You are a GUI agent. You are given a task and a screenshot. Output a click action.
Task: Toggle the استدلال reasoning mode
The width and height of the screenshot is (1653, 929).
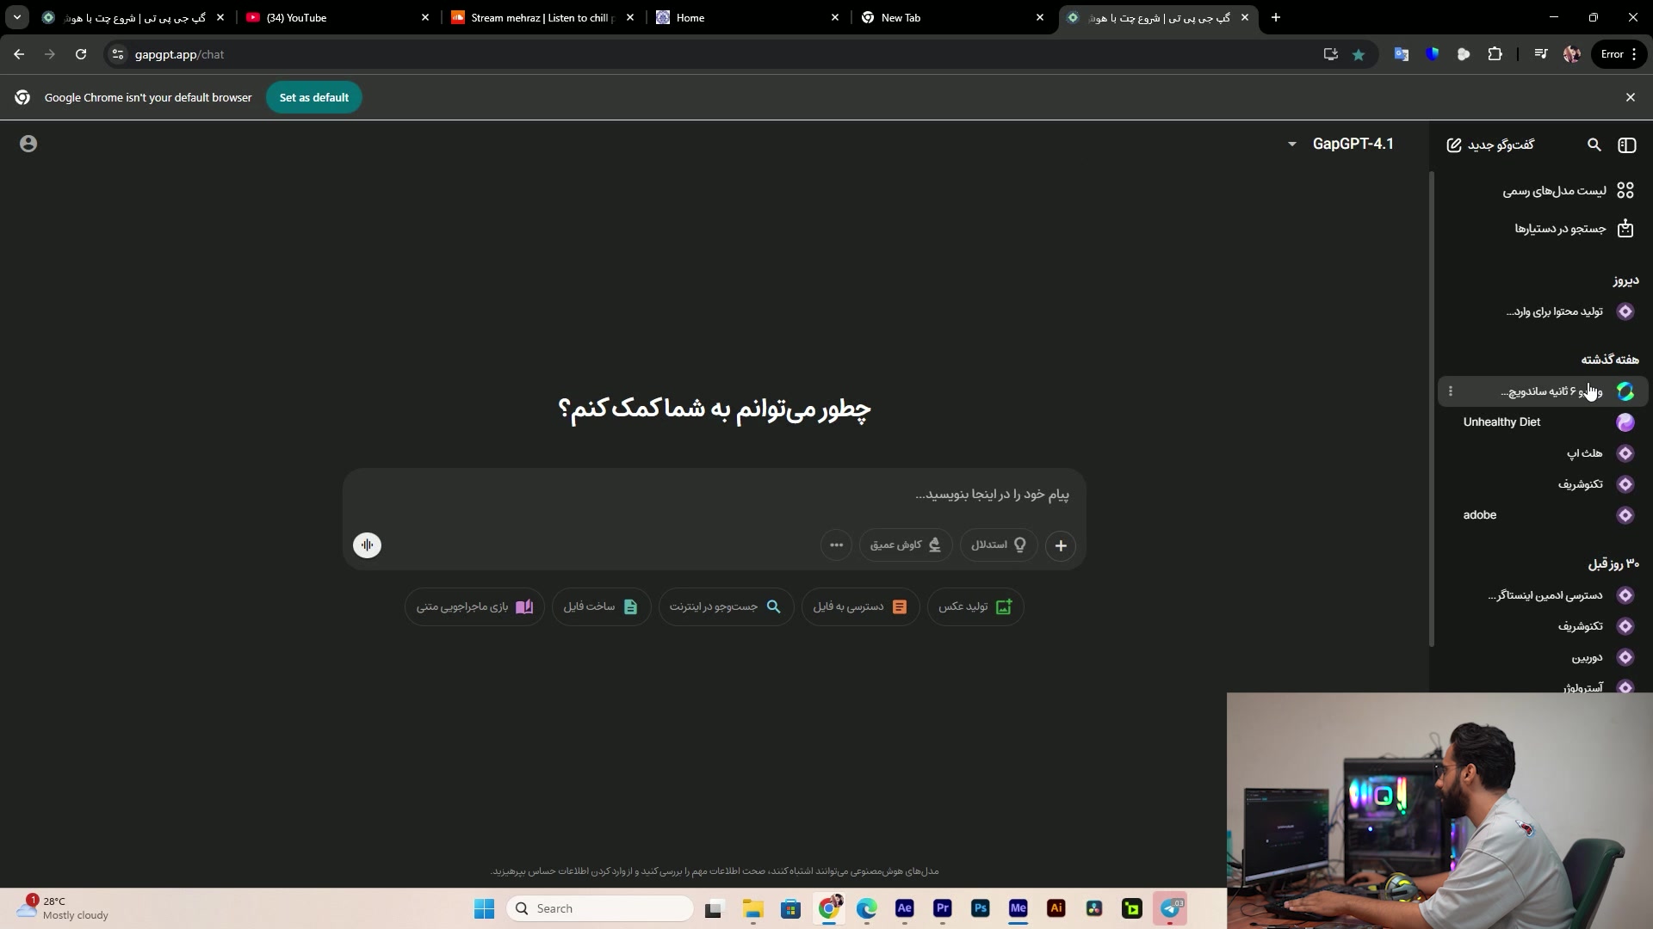pos(998,545)
